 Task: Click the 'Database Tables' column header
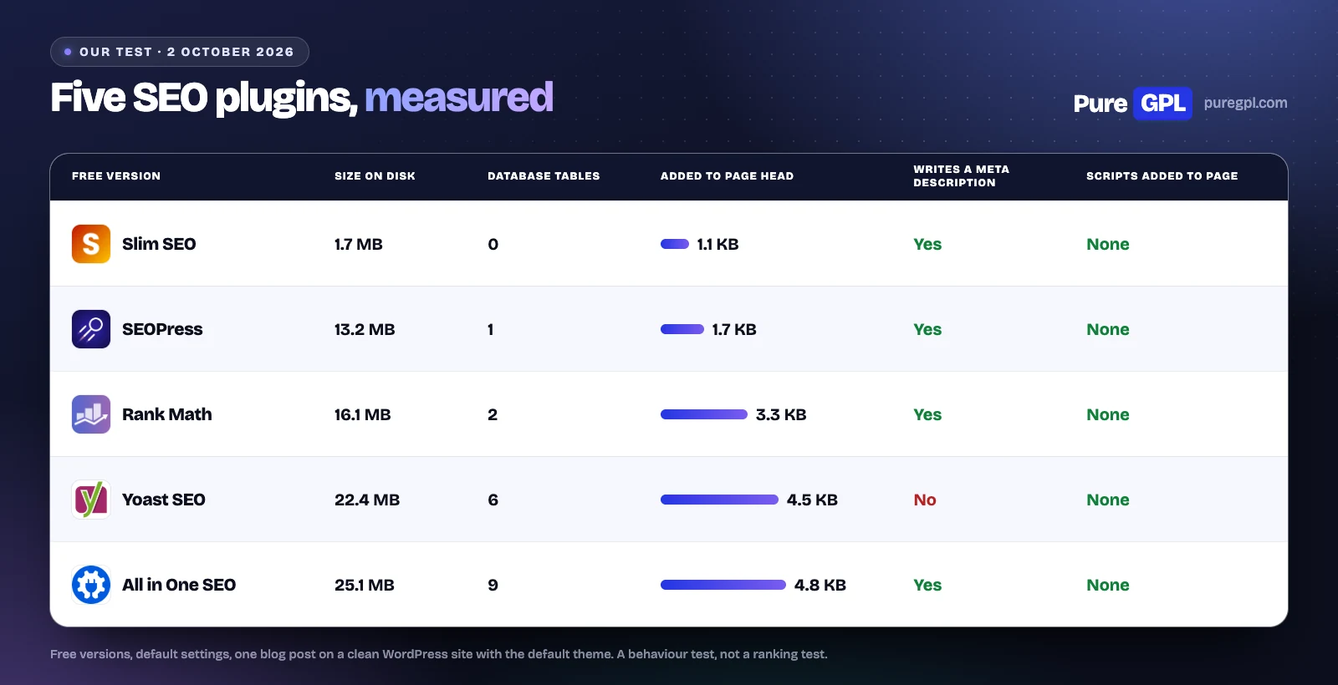[544, 176]
